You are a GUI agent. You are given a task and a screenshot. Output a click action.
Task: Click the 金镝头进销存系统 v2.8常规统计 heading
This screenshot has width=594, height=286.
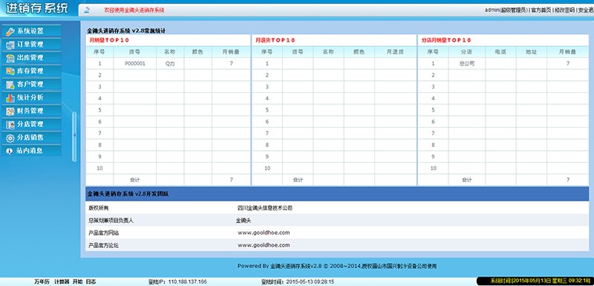click(126, 30)
